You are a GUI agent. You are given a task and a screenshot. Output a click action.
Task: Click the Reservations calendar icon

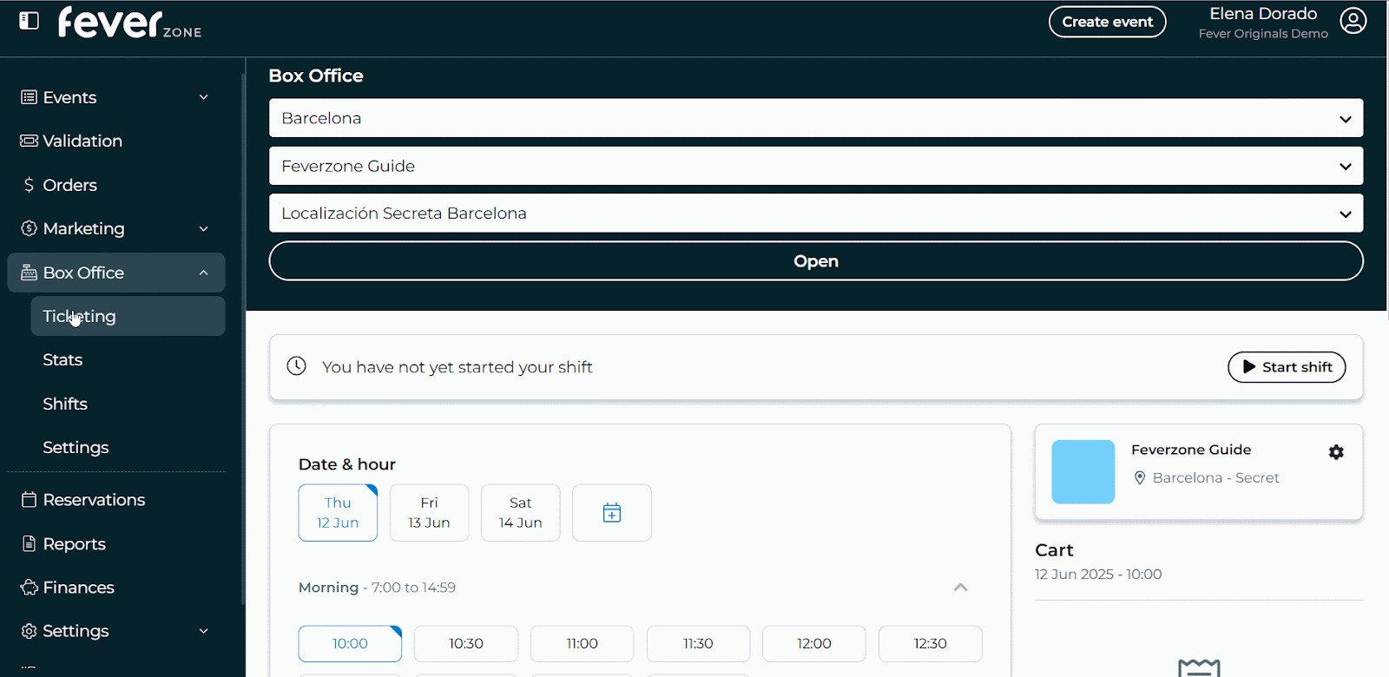pos(29,500)
